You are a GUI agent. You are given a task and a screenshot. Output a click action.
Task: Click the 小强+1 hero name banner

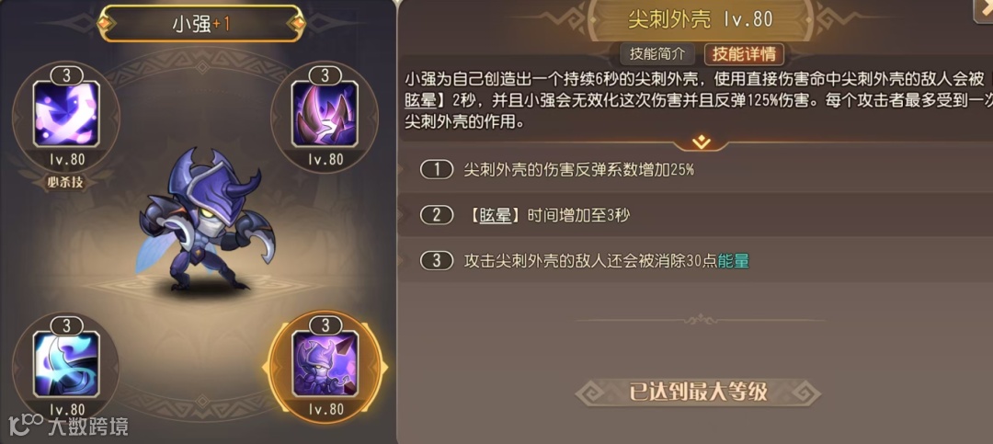point(200,23)
